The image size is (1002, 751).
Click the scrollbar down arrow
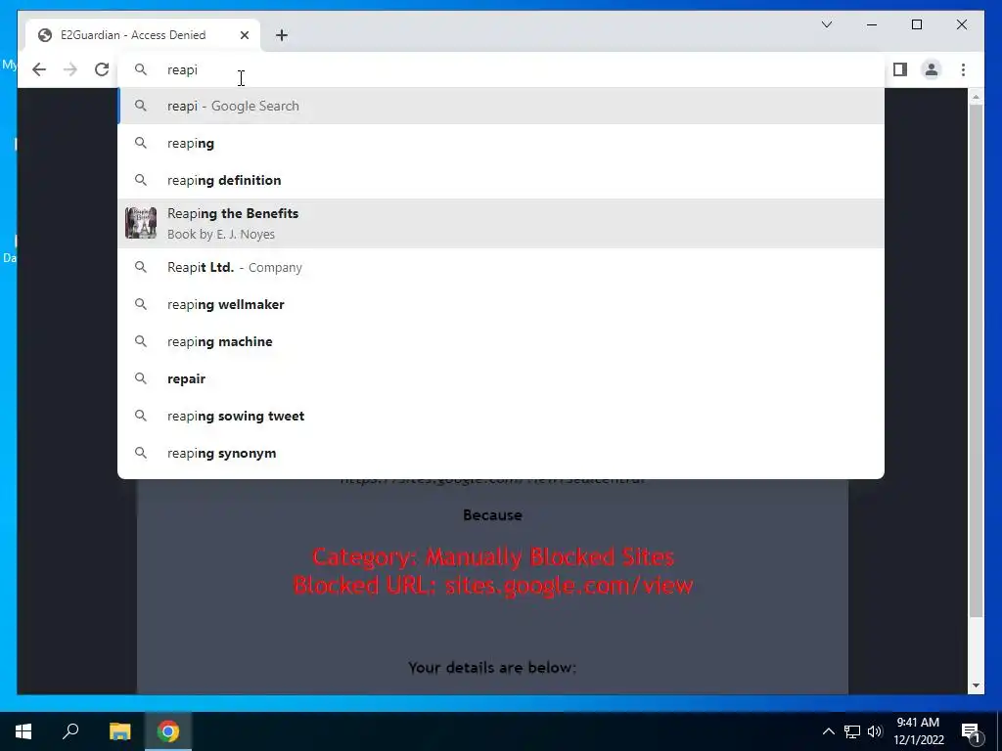(976, 685)
